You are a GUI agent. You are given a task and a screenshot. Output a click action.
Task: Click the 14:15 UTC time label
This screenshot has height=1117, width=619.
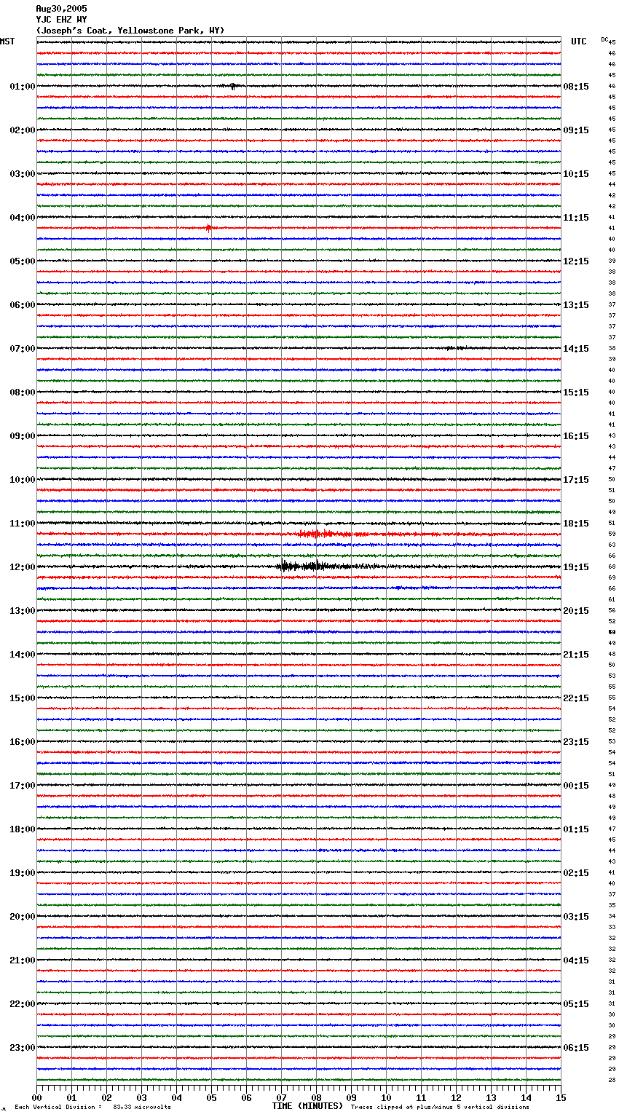pyautogui.click(x=576, y=349)
